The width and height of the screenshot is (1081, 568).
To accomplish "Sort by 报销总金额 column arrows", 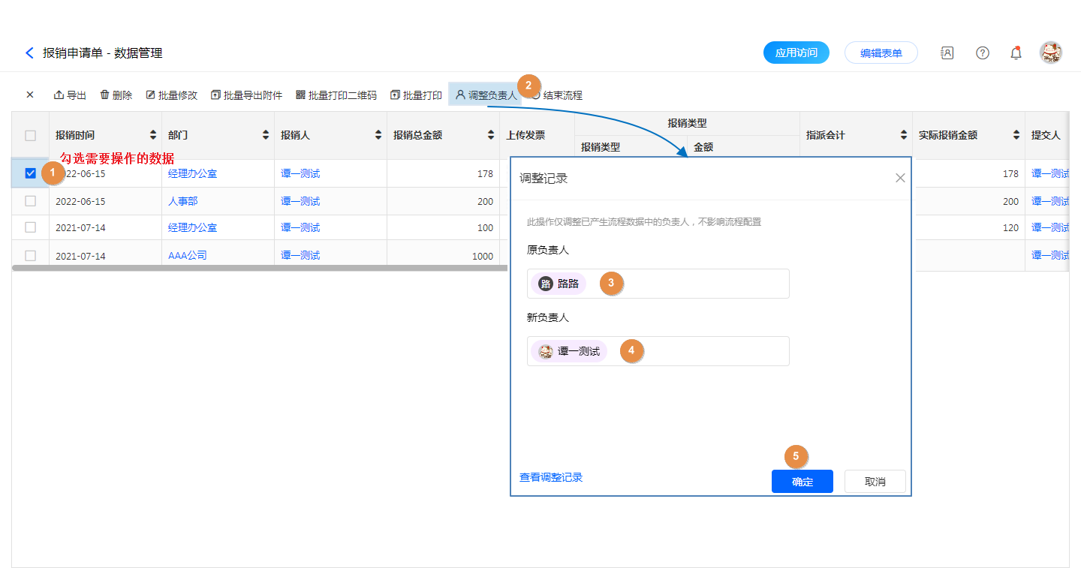I will 491,136.
